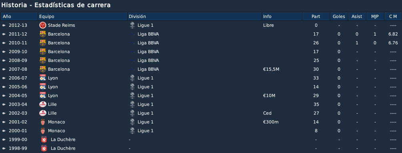The height and width of the screenshot is (153, 402).
Task: Click Barcelona crest in the 2007-08 row
Action: pyautogui.click(x=42, y=70)
